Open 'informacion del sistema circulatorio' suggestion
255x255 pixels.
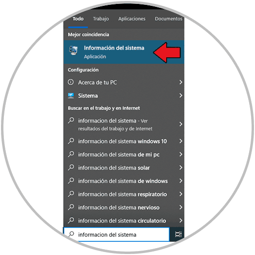tap(124, 221)
